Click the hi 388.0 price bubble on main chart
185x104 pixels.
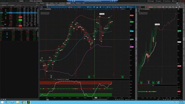(x=102, y=14)
